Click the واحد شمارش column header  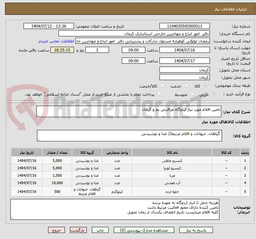pyautogui.click(x=117, y=152)
